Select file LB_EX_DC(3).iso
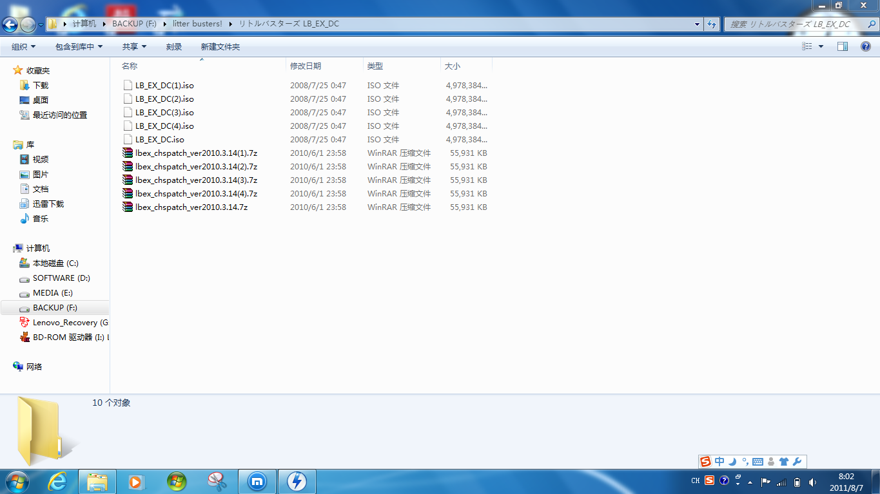Screen dimensions: 880x494 click(164, 112)
